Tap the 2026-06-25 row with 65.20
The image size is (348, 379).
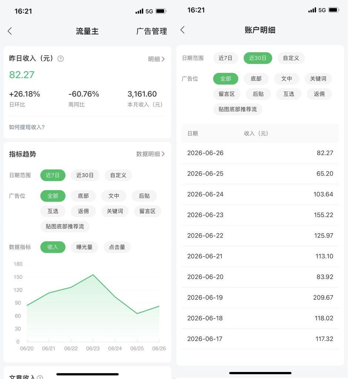[x=260, y=174]
